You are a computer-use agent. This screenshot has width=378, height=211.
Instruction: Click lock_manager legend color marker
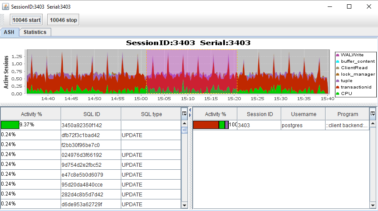tap(338, 74)
